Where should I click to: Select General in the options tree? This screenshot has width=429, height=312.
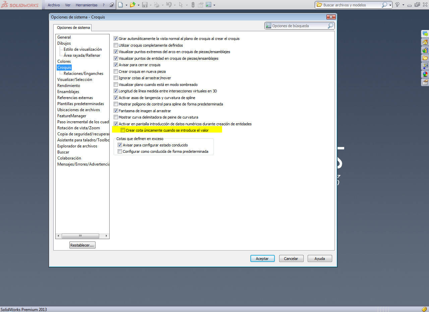64,37
